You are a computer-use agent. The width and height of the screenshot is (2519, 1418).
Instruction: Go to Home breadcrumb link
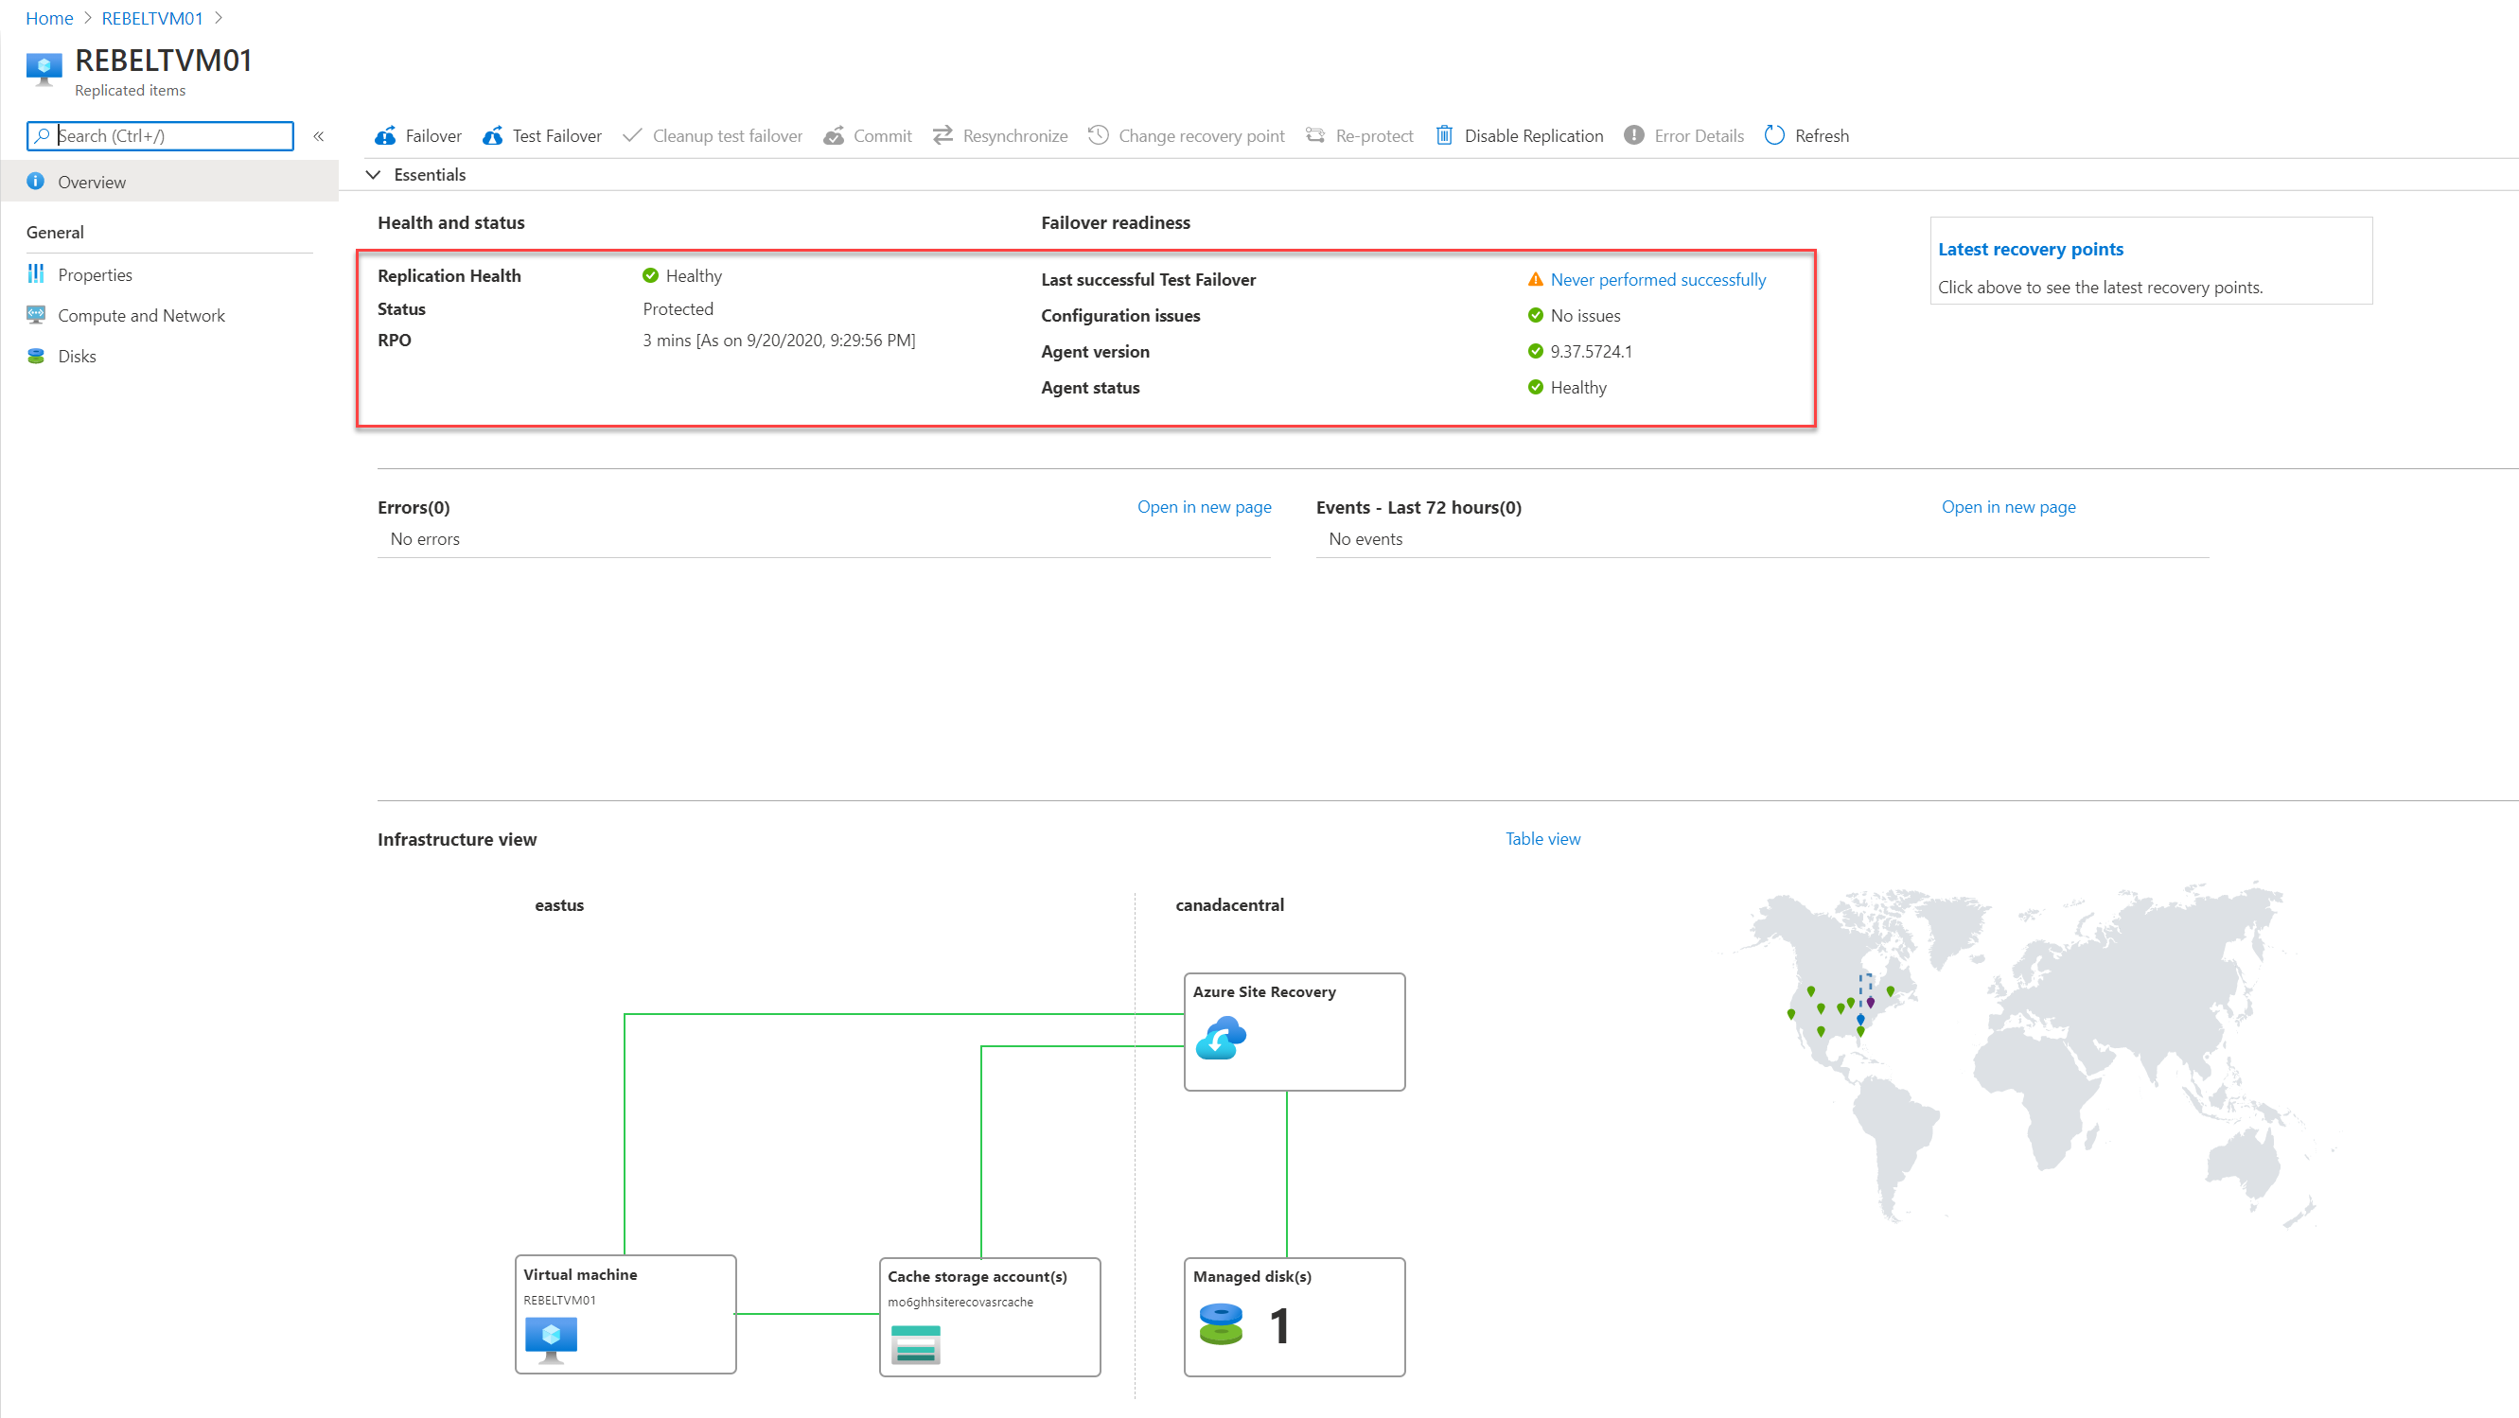(x=49, y=19)
